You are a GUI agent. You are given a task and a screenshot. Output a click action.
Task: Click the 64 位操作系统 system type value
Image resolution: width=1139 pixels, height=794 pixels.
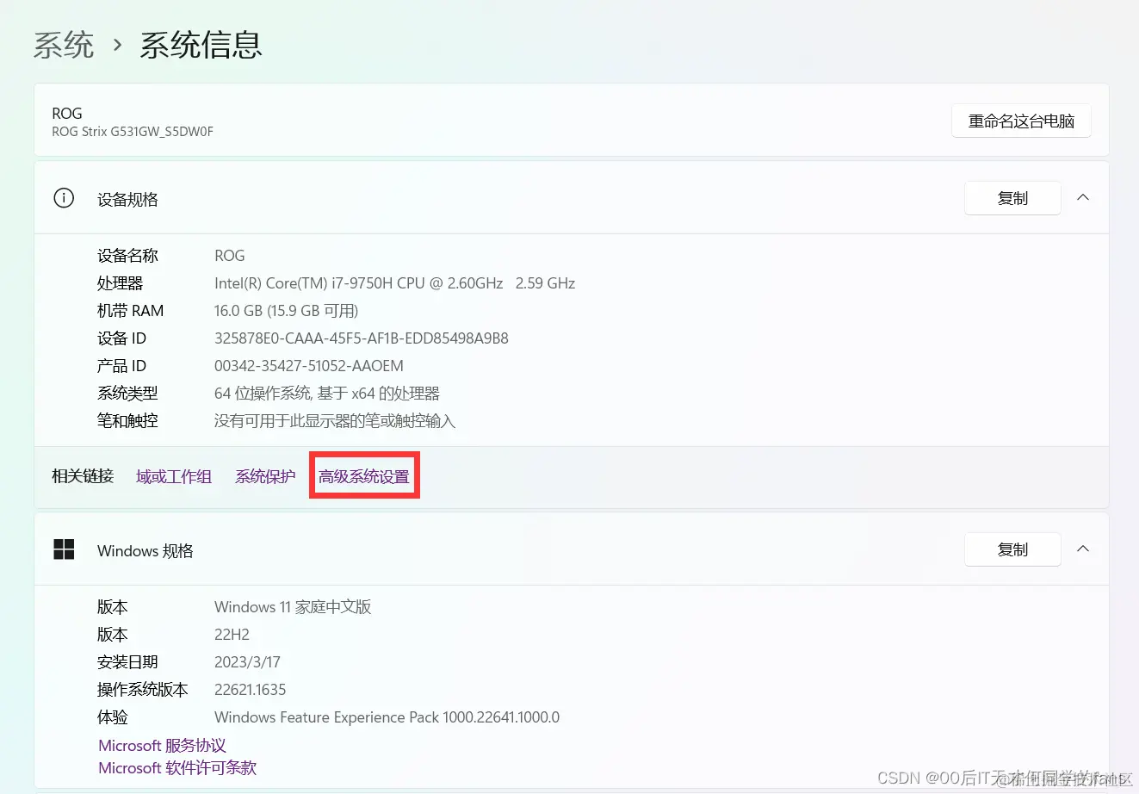327,394
